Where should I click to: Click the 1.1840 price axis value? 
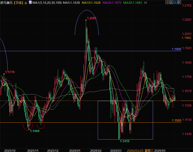click(187, 63)
